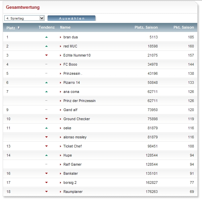This screenshot has height=200, width=202.
Task: Open the Raumplaner player link
Action: [x=73, y=192]
